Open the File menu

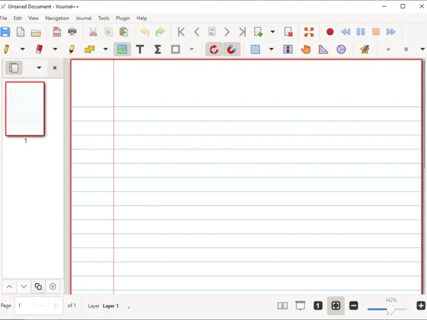(4, 18)
